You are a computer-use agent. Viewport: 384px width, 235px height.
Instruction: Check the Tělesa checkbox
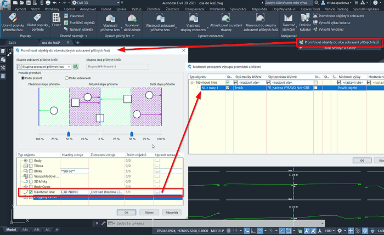click(31, 166)
